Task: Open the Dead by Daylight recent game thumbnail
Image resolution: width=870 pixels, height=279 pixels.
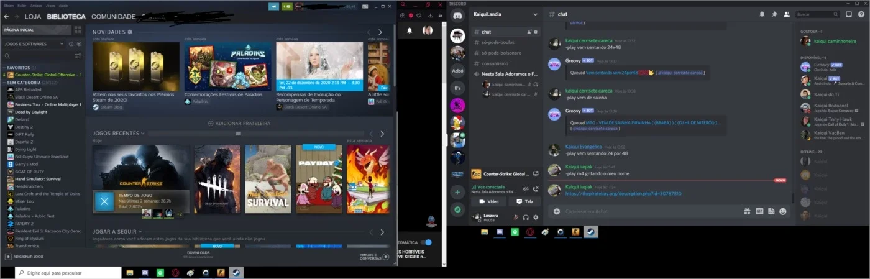Action: tap(217, 179)
